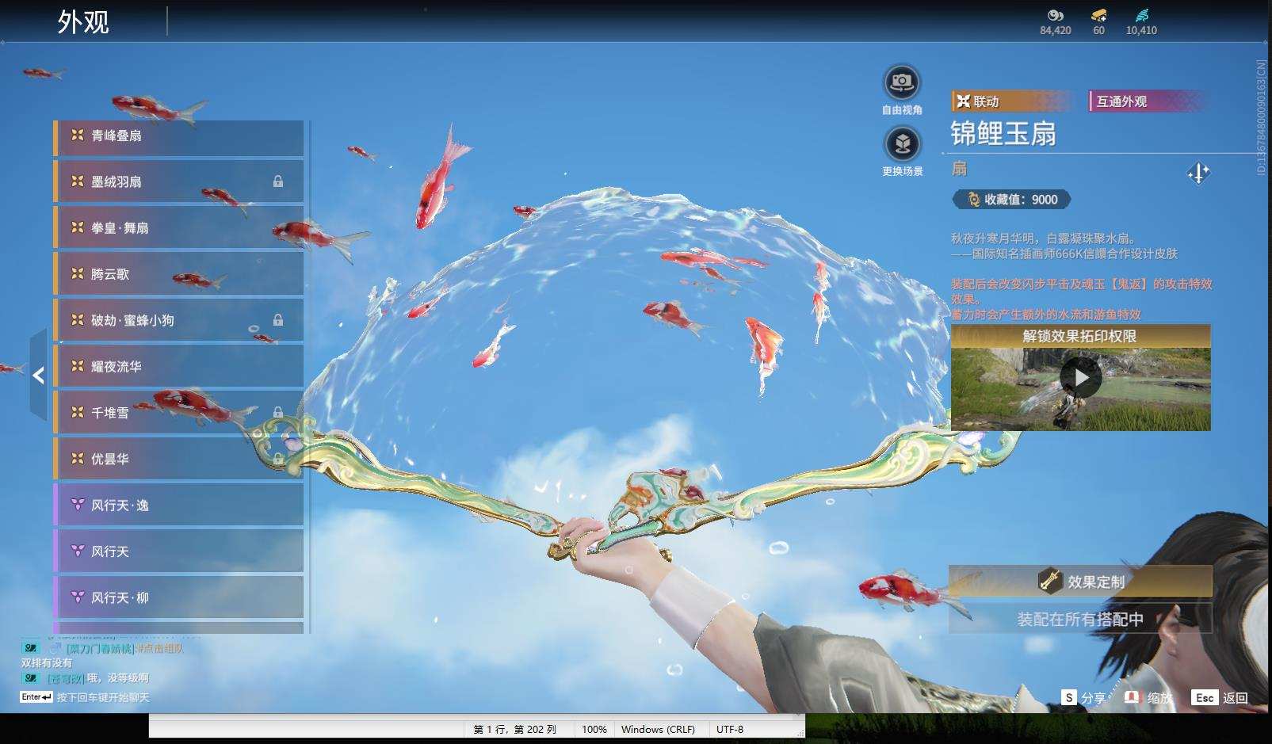Click the four-arrow rotate icon beside 扇

(x=1198, y=173)
